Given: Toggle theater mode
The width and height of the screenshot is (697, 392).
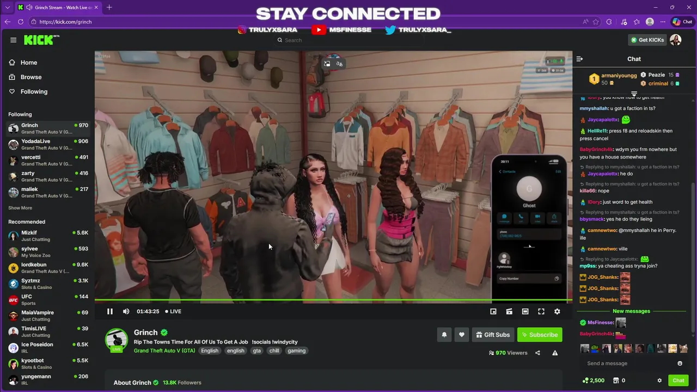Looking at the screenshot, I should coord(525,311).
